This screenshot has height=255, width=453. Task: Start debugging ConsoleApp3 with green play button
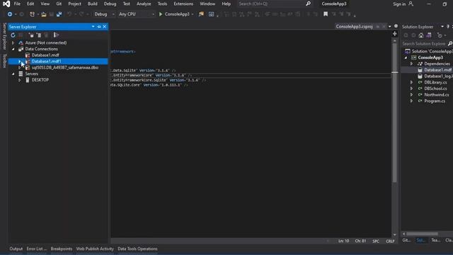point(161,14)
